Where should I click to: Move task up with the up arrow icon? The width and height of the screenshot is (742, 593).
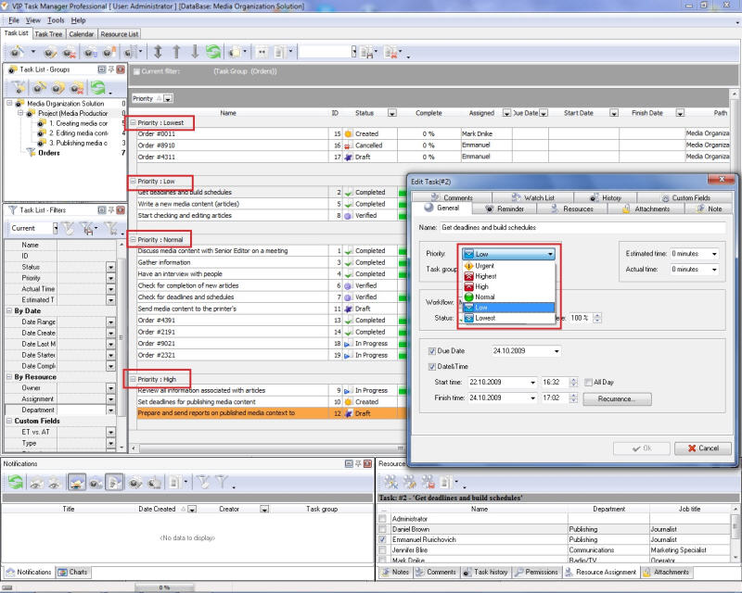176,52
